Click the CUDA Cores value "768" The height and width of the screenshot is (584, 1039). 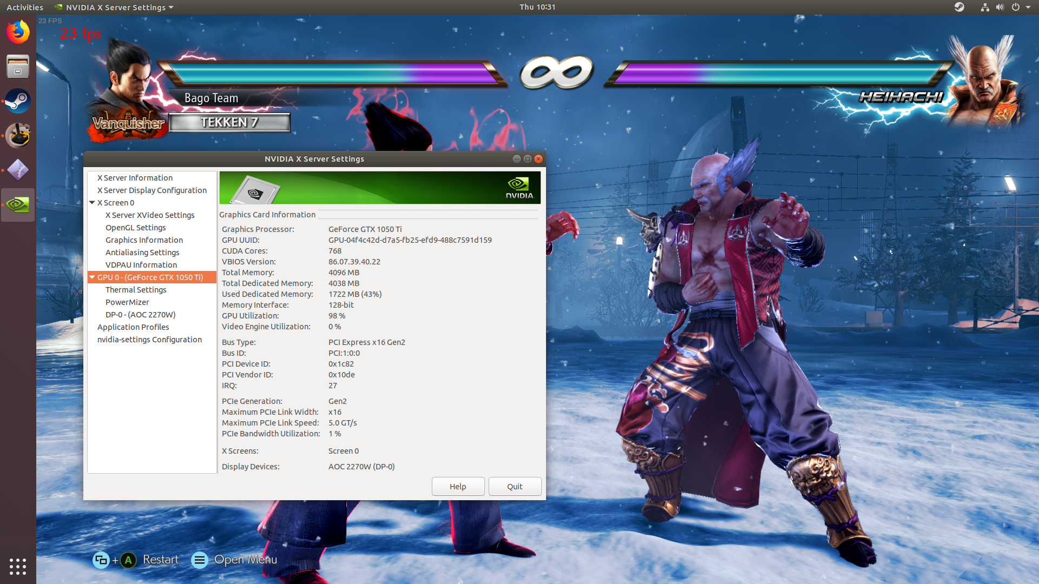click(x=335, y=251)
